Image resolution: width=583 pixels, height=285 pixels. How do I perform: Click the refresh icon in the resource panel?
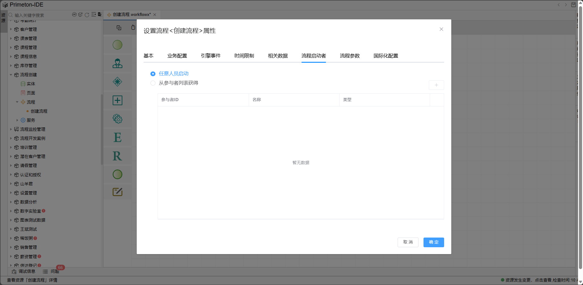[x=87, y=15]
